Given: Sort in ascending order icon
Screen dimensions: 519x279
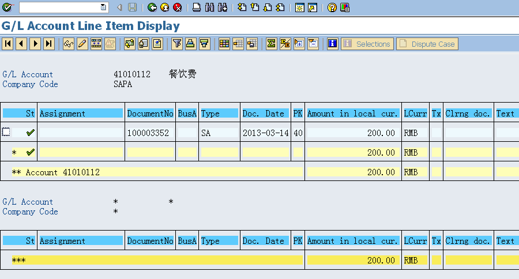Looking at the screenshot, I should click(x=191, y=44).
